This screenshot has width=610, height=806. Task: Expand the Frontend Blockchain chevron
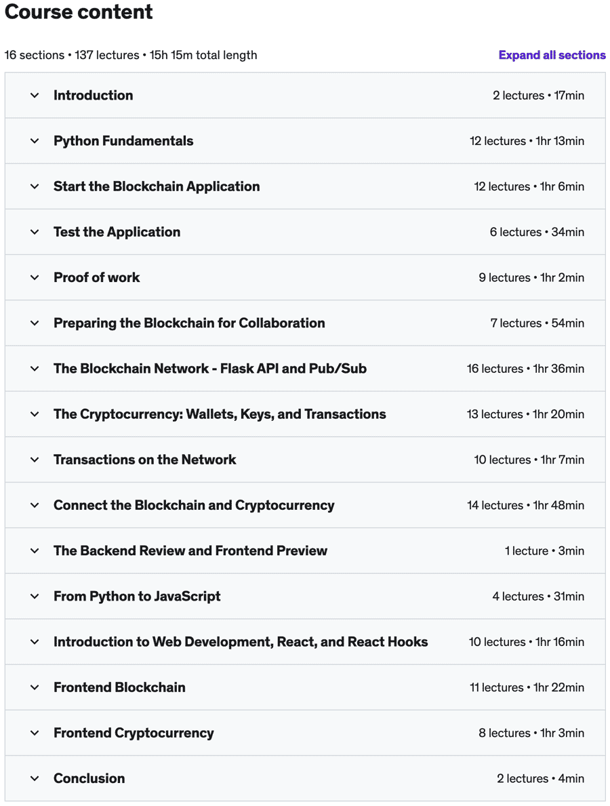coord(35,687)
